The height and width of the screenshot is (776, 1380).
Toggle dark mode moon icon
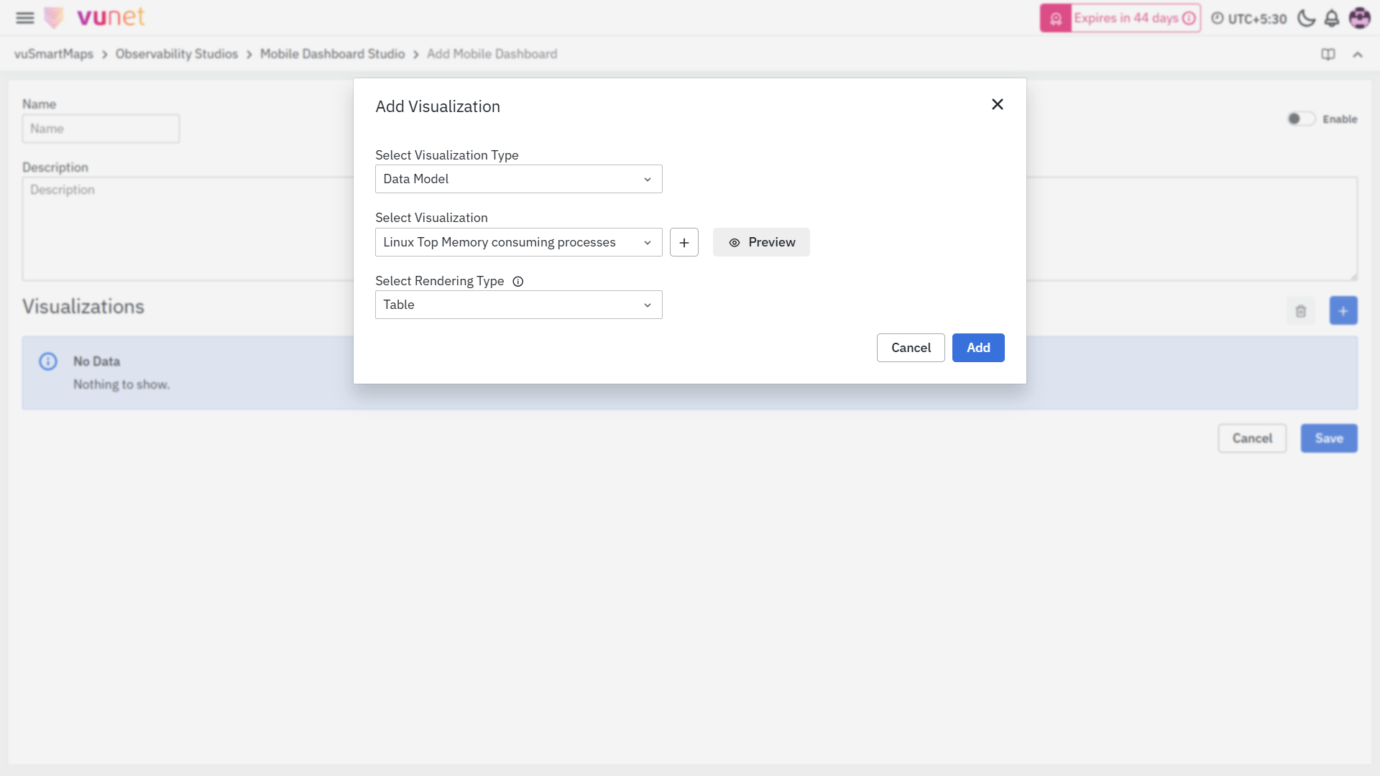pos(1306,18)
